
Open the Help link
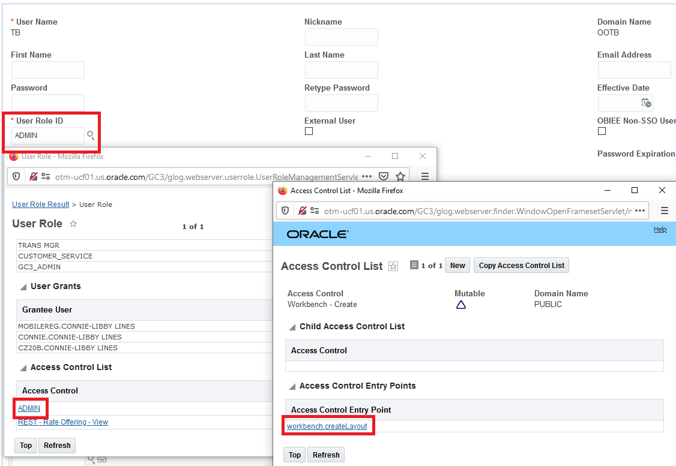(660, 229)
